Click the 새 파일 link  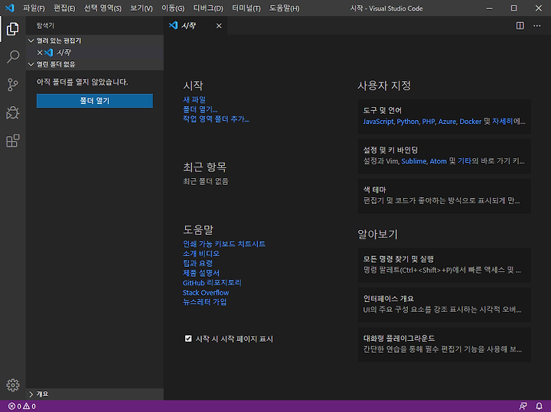194,99
